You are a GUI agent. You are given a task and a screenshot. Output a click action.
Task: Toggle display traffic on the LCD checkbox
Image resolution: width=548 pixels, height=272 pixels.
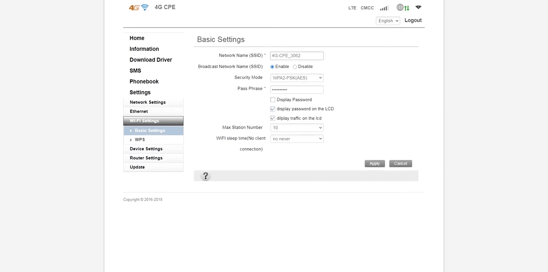273,118
